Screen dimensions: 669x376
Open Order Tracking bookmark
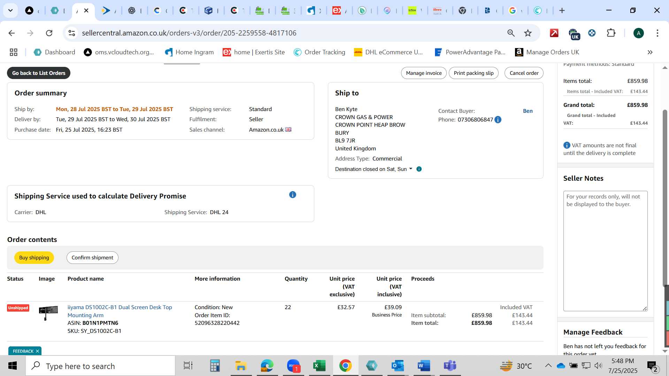click(x=319, y=52)
